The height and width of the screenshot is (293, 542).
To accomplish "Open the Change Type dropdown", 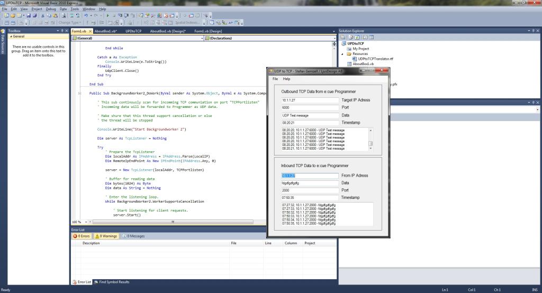I will 69,22.
